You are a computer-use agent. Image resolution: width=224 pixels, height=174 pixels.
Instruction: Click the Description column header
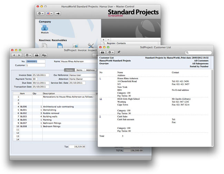click(x=69, y=93)
